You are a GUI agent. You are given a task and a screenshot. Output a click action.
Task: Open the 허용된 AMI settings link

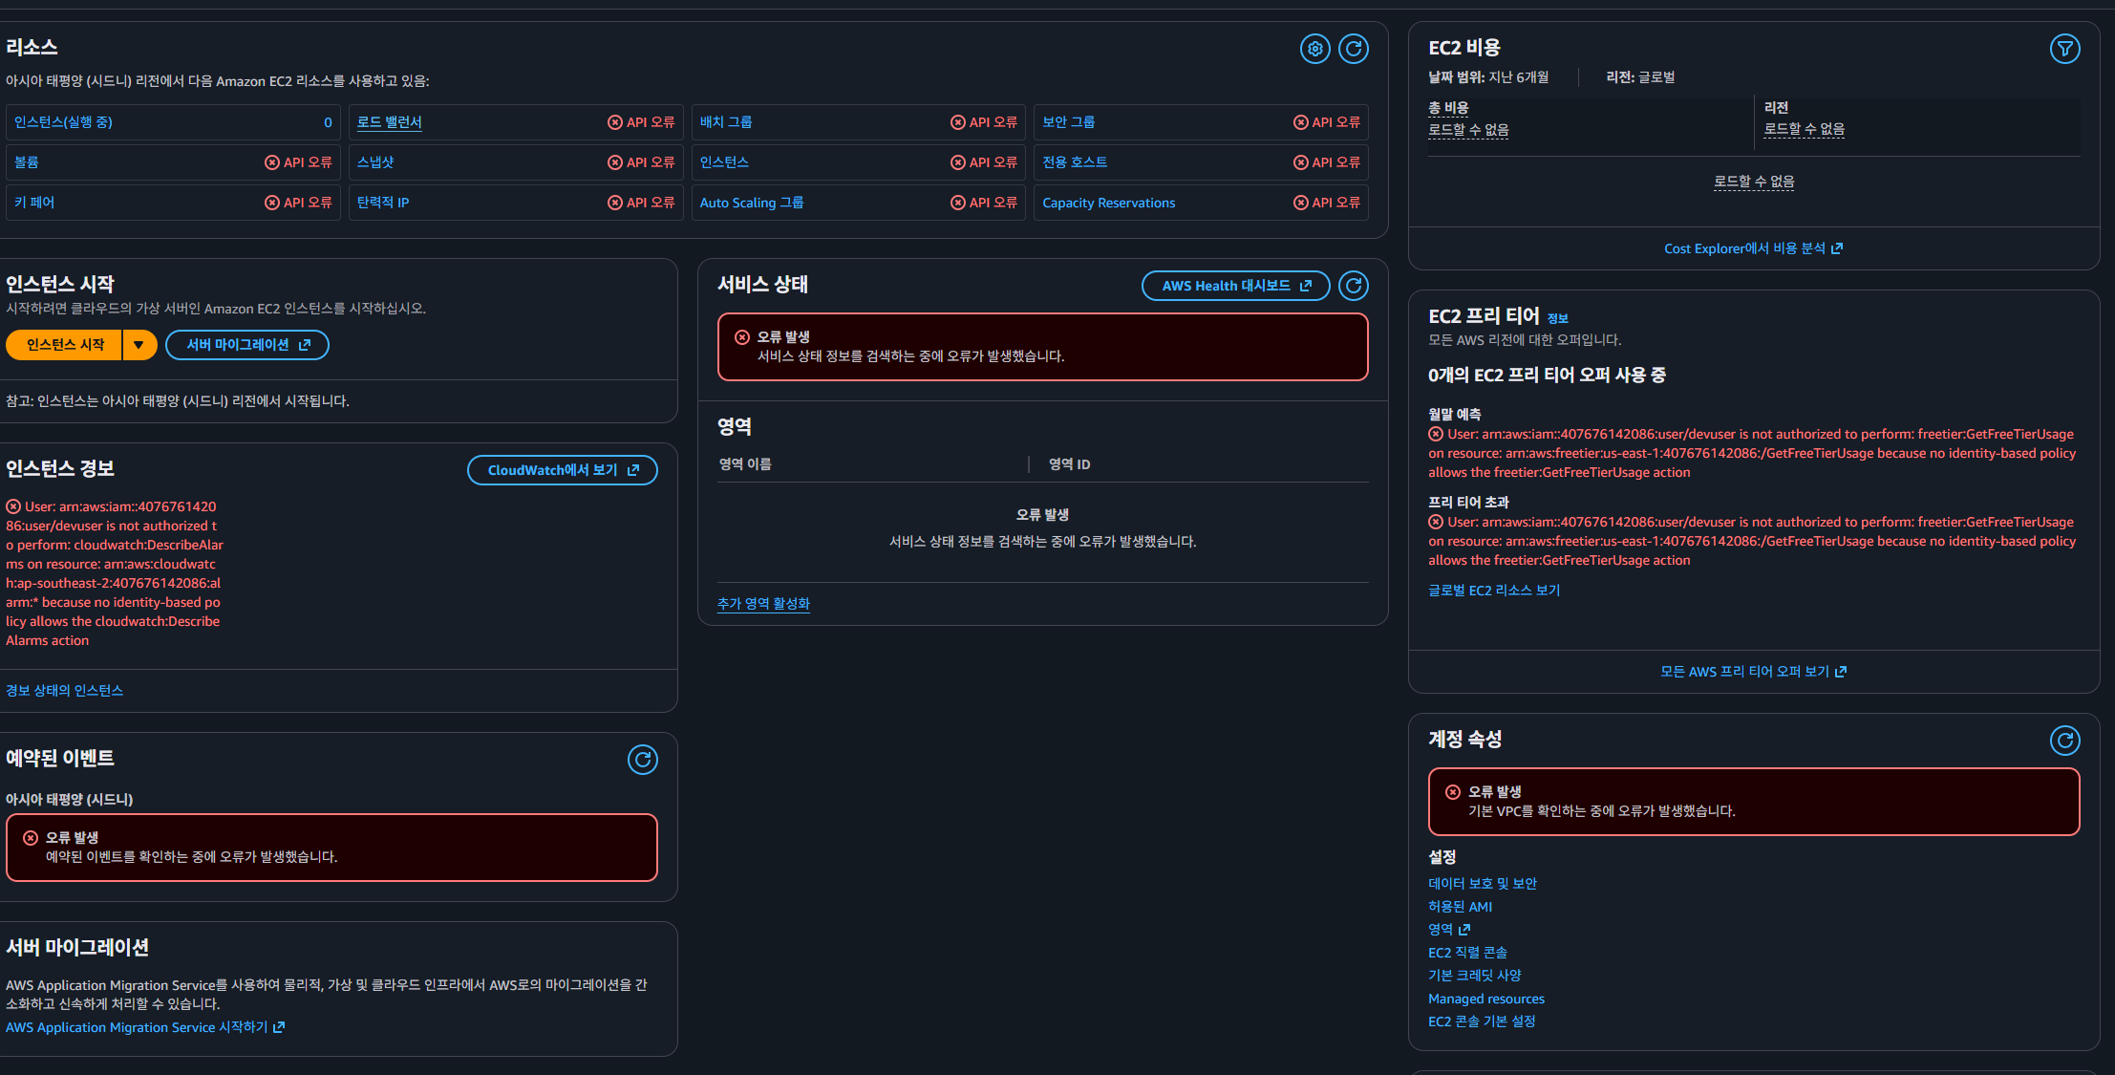[1460, 907]
